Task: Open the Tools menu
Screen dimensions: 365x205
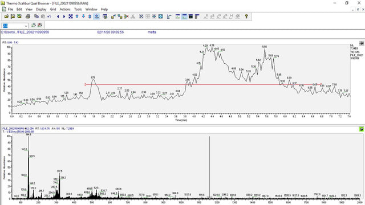Action: [78, 9]
